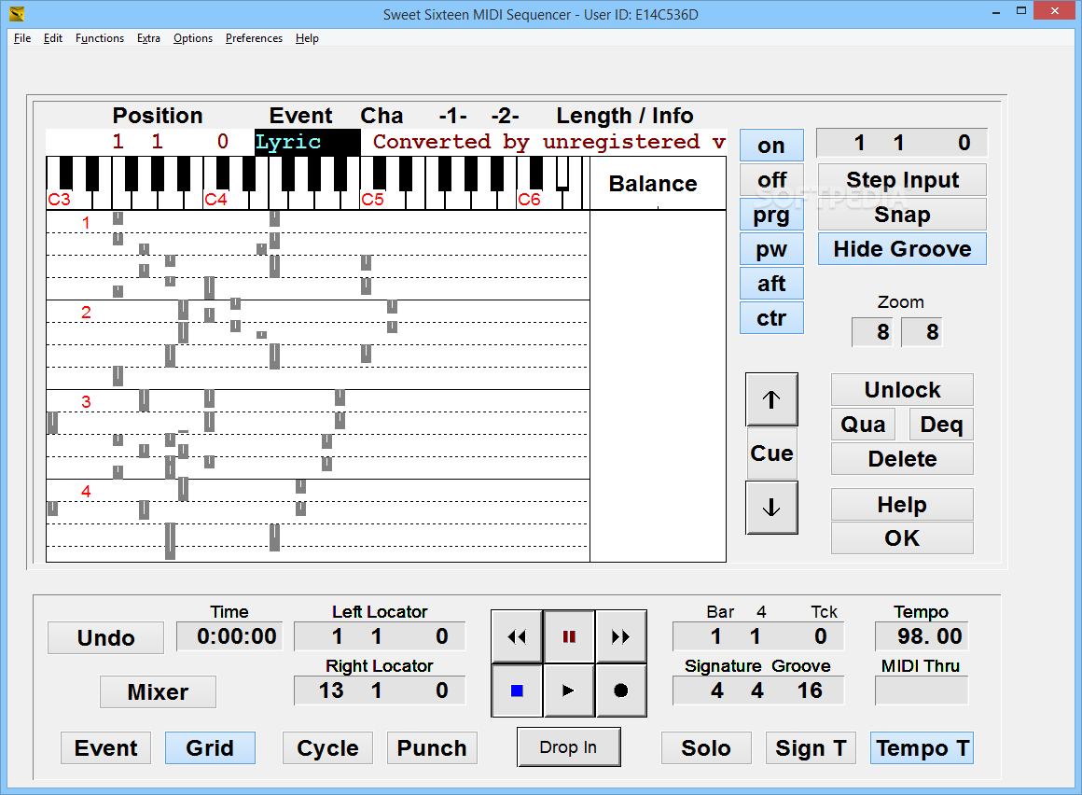Click the fast-forward transport button

click(621, 636)
